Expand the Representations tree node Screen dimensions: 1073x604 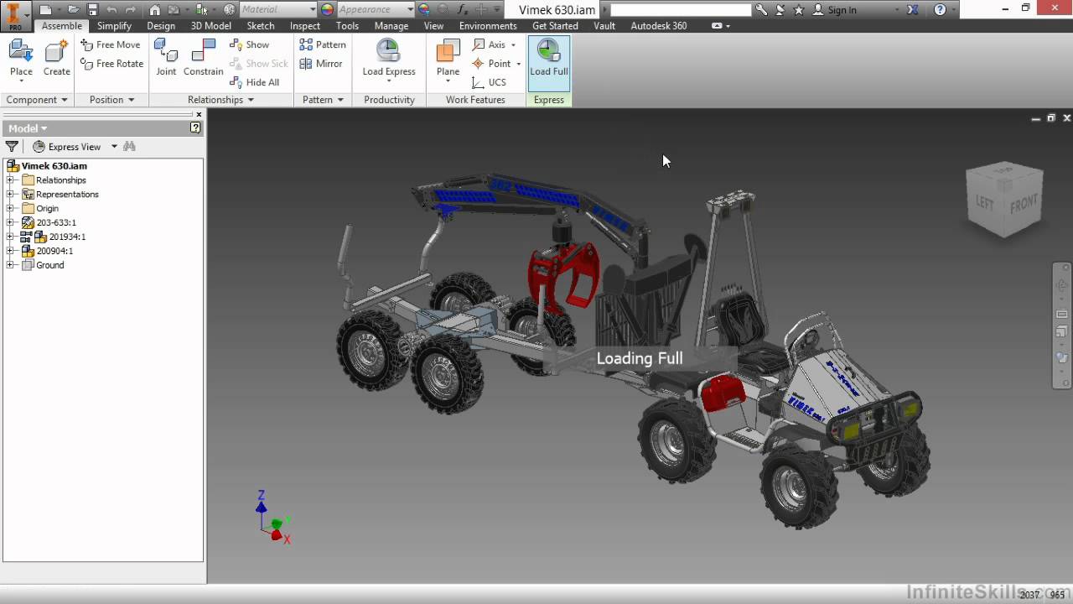[x=10, y=195]
